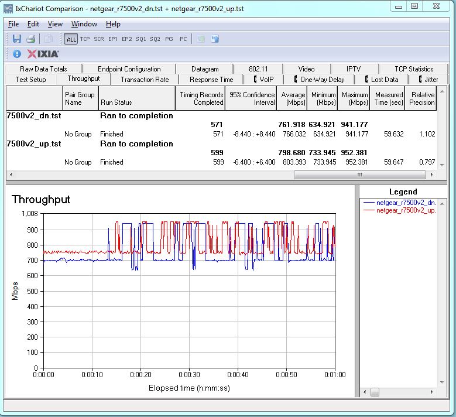Image resolution: width=456 pixels, height=417 pixels.
Task: Switch to the VoIP tab
Action: [263, 80]
